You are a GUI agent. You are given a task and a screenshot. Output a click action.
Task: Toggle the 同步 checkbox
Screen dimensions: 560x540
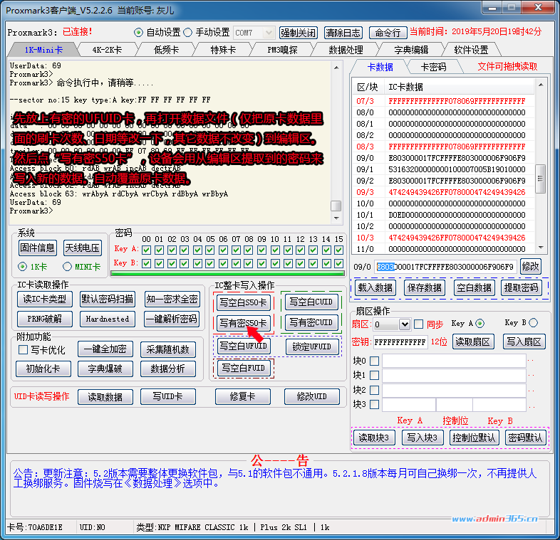click(x=418, y=324)
